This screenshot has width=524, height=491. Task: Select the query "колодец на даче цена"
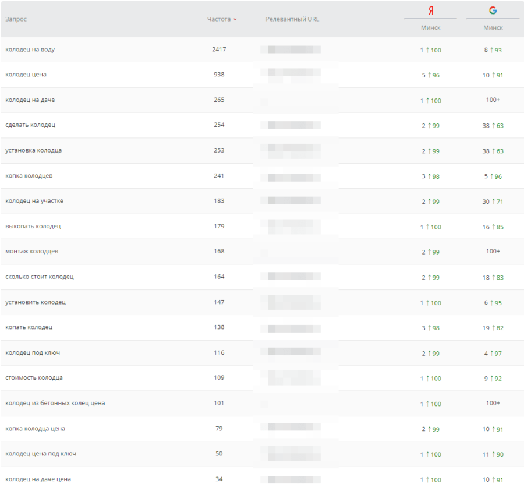38,479
